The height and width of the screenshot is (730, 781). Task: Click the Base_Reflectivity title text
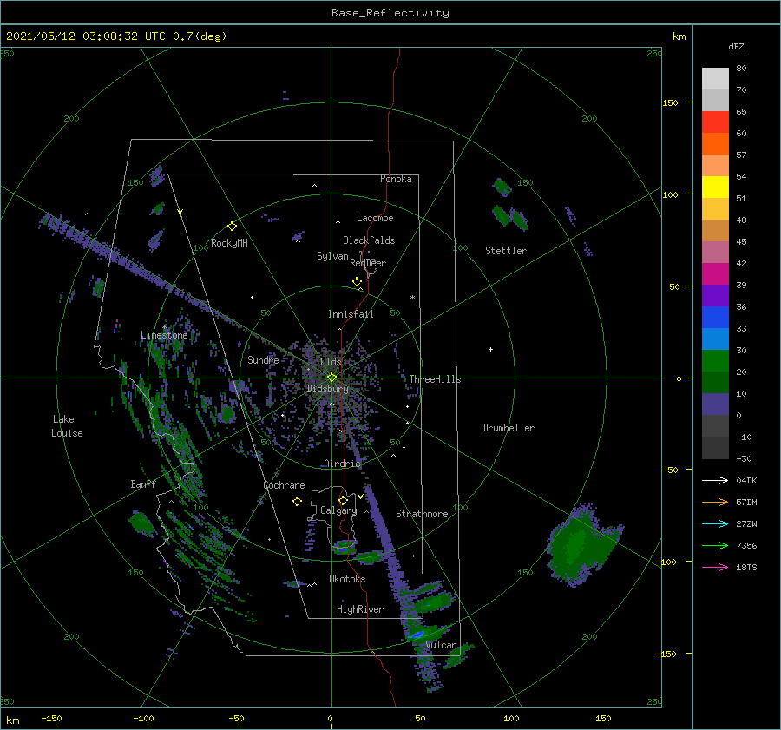(390, 13)
